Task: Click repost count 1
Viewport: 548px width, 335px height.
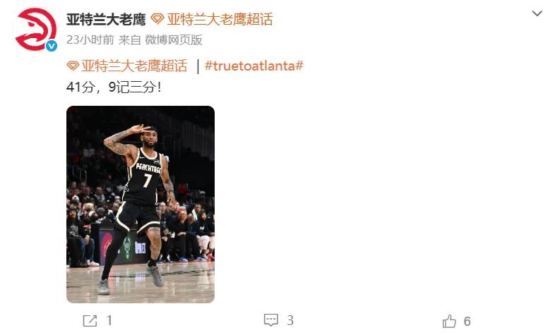Action: [x=109, y=320]
